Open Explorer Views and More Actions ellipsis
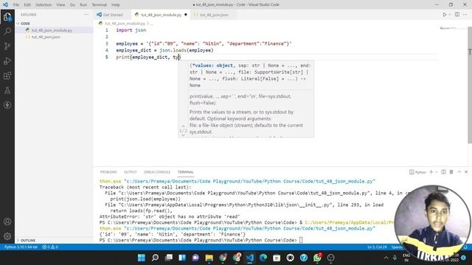 pyautogui.click(x=86, y=15)
